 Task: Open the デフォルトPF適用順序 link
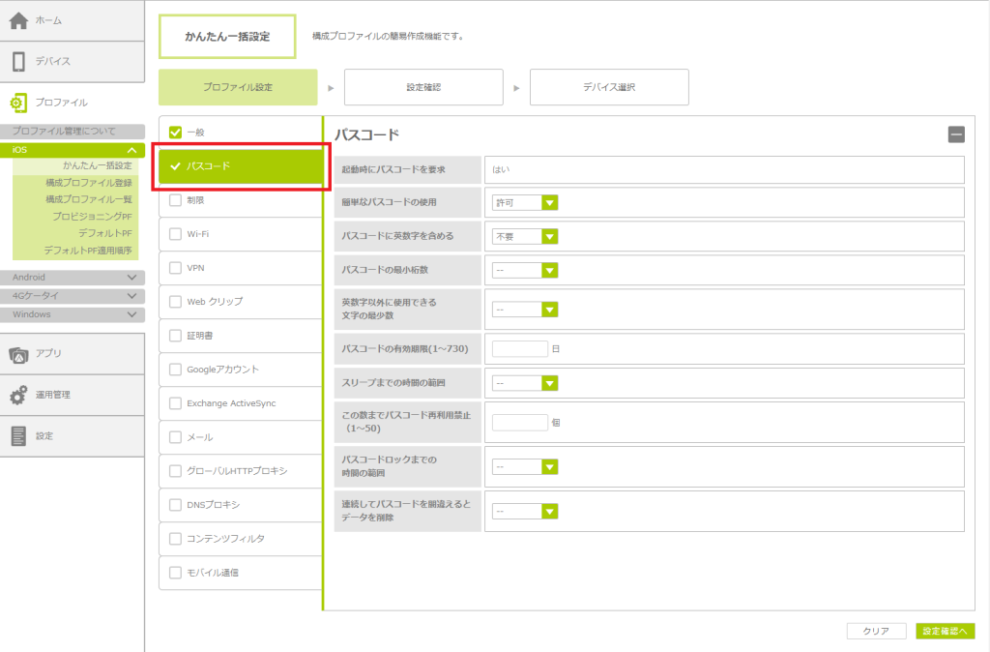87,251
